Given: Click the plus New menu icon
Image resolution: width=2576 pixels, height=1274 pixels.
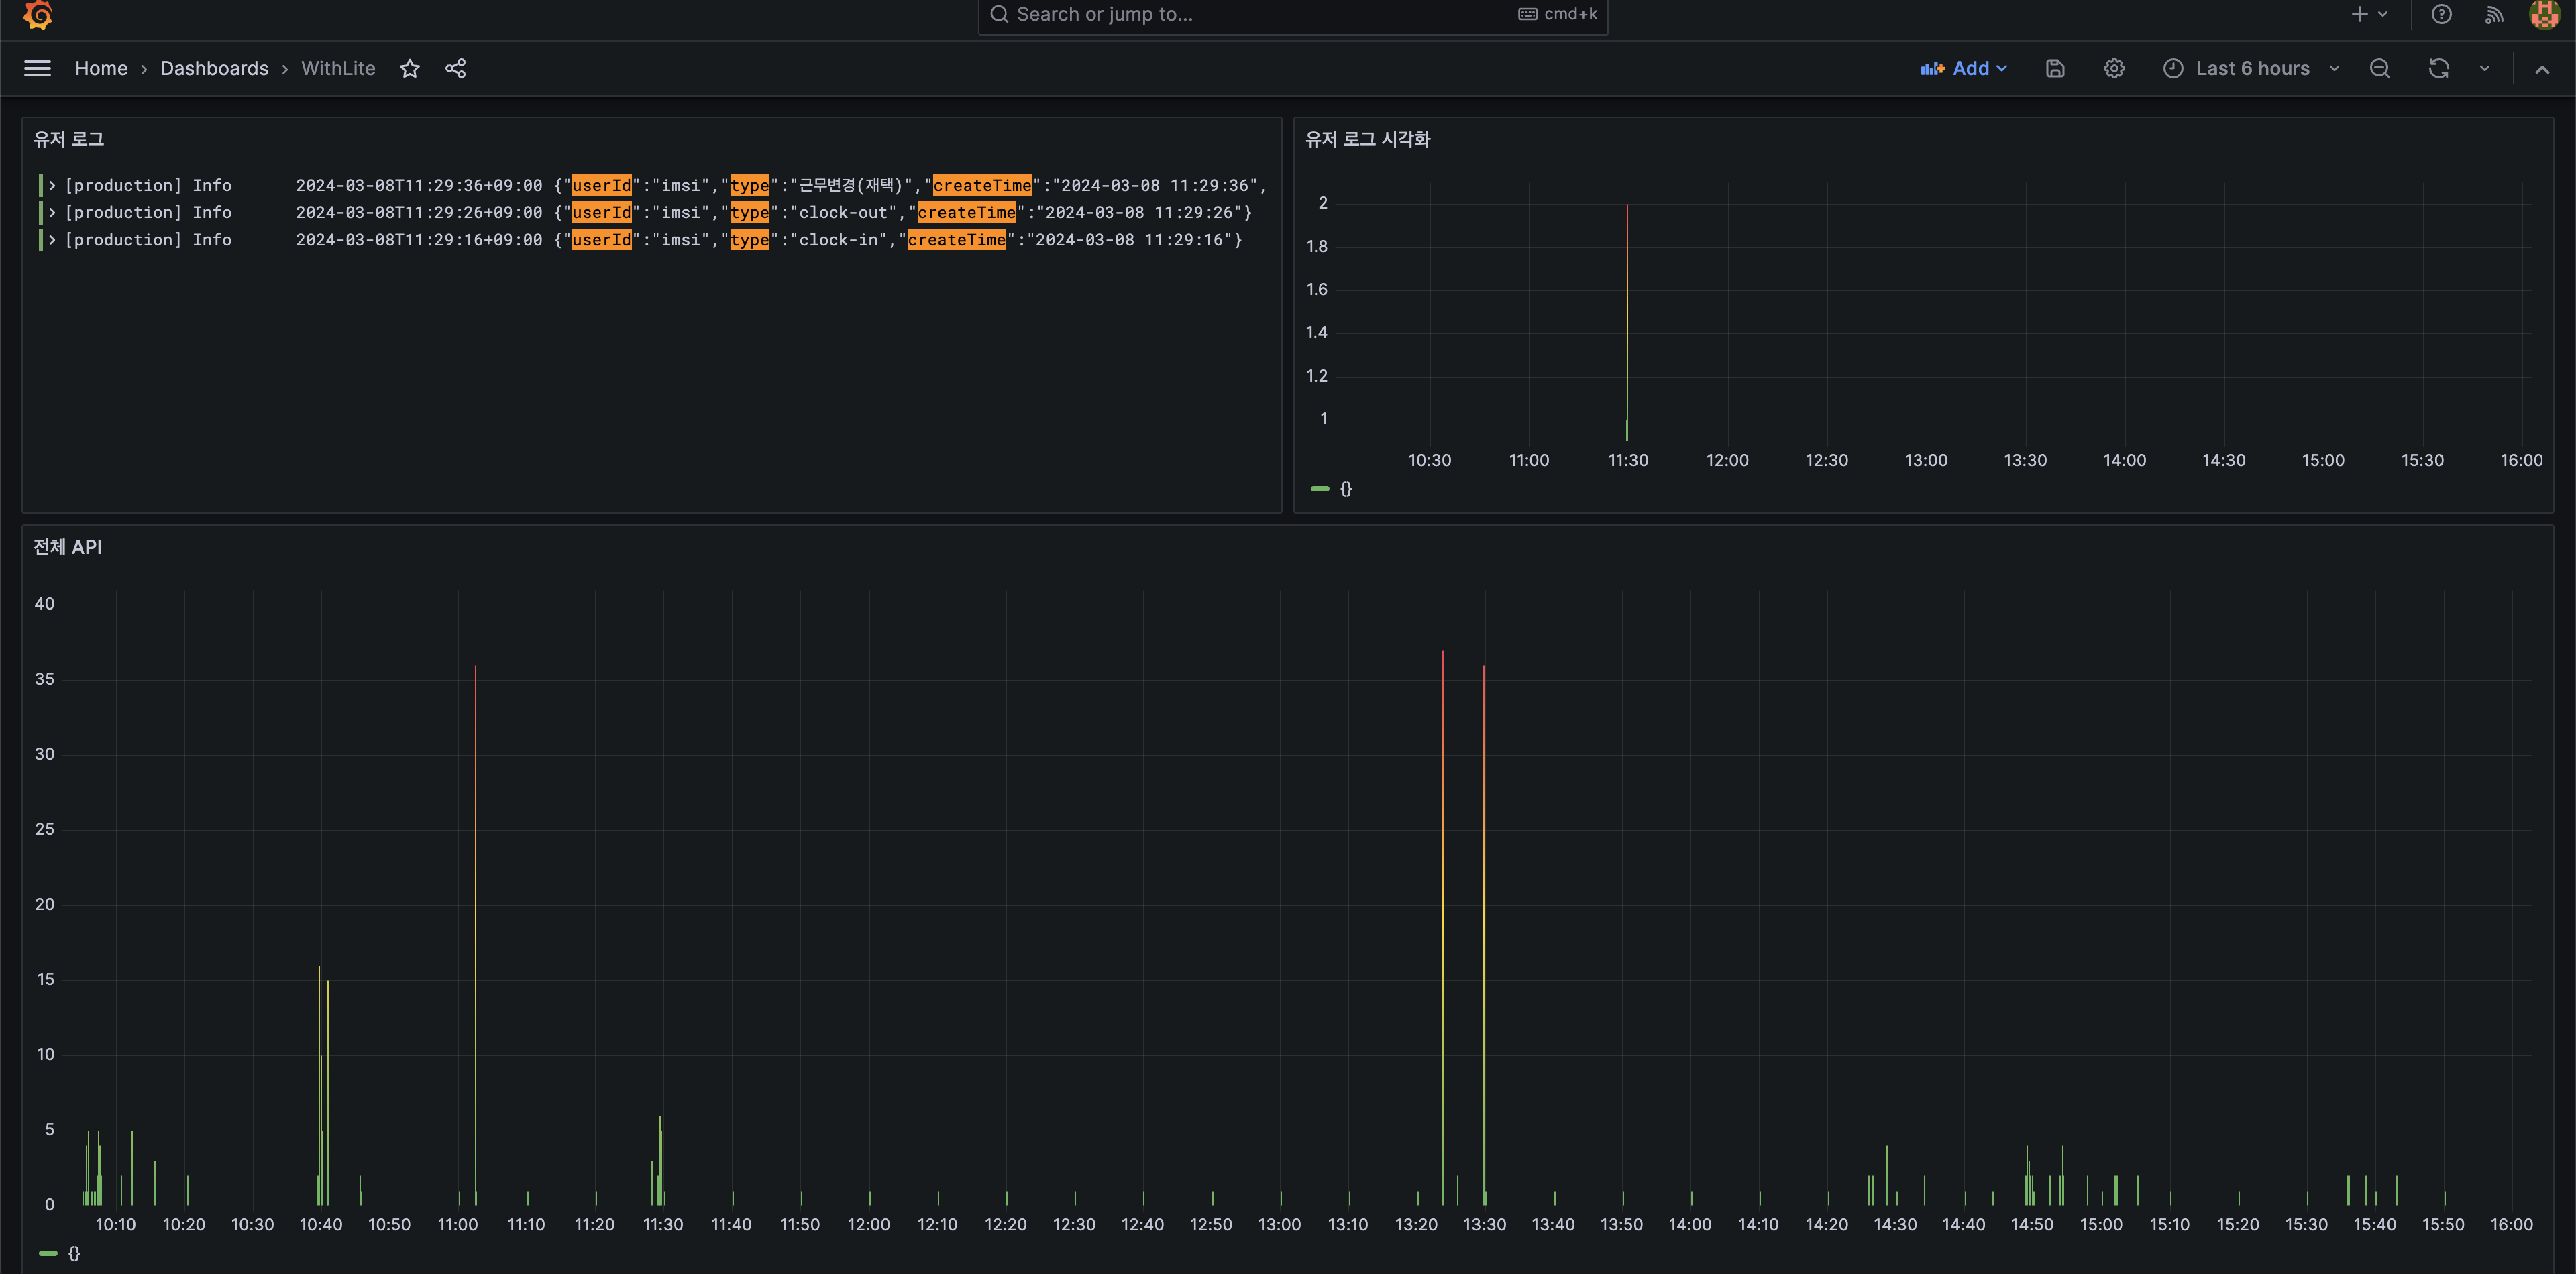Looking at the screenshot, I should pyautogui.click(x=2369, y=14).
